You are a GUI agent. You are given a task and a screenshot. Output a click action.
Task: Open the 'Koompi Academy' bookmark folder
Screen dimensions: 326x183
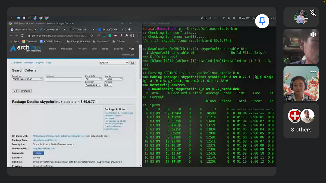78,41
